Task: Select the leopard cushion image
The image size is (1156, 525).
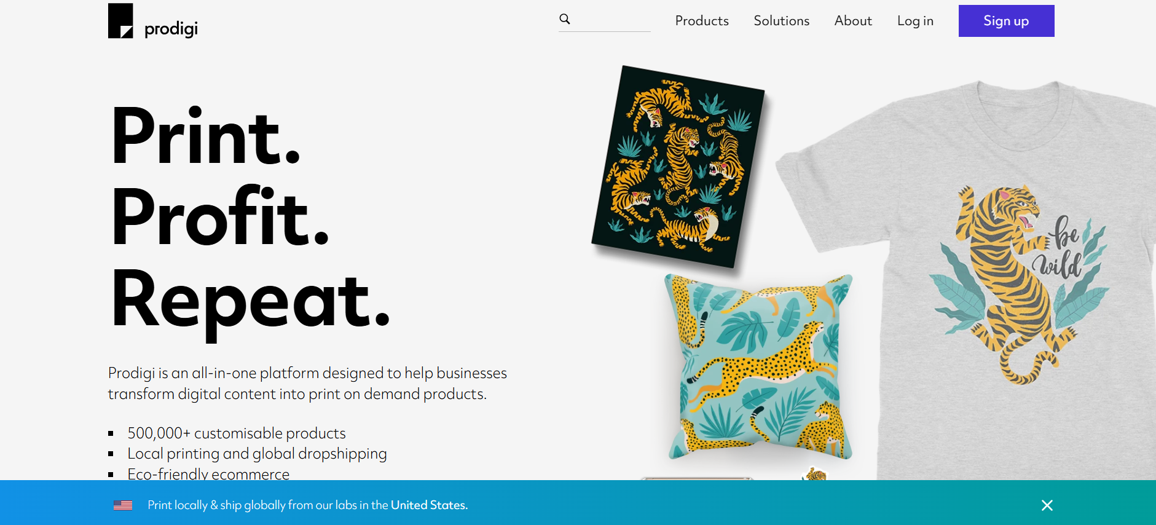Action: pos(760,366)
